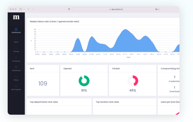Click the 7 Credentials count
Screen dimensions: 193x122
point(174,77)
